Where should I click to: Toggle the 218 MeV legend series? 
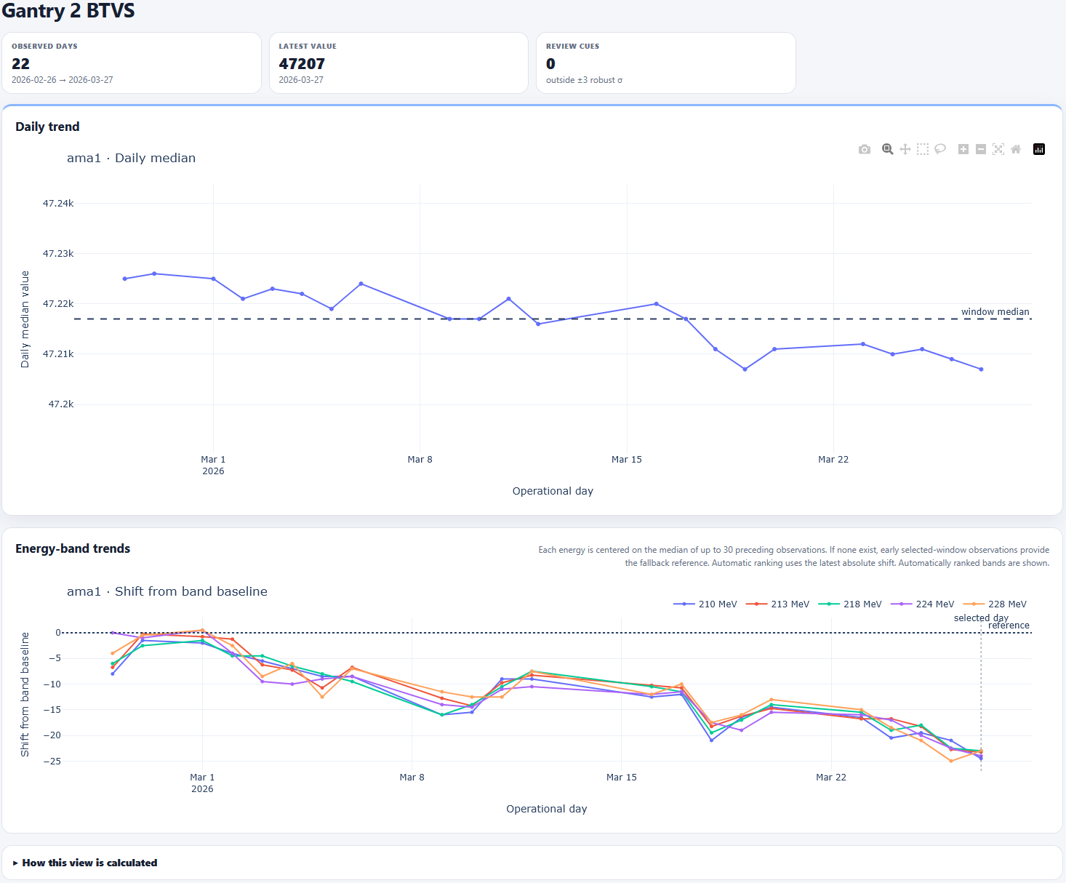850,604
